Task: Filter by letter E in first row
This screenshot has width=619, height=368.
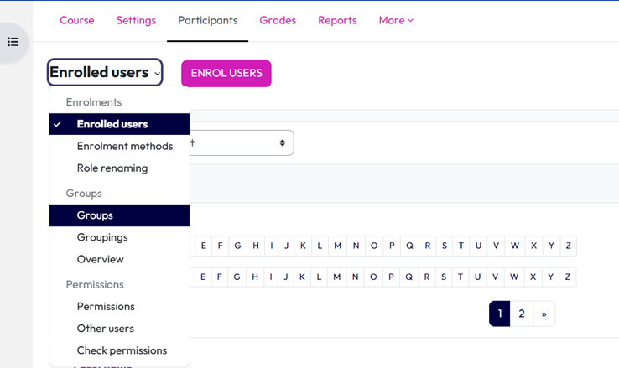Action: 203,246
